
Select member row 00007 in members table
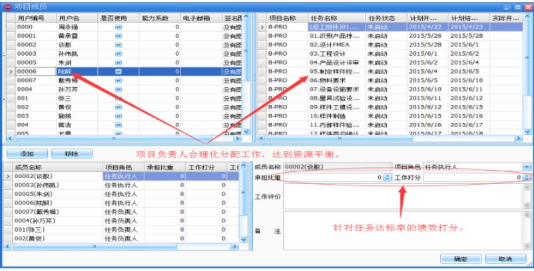click(121, 212)
